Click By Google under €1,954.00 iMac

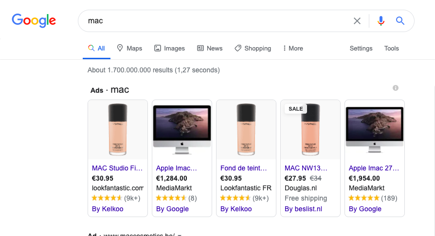(365, 209)
